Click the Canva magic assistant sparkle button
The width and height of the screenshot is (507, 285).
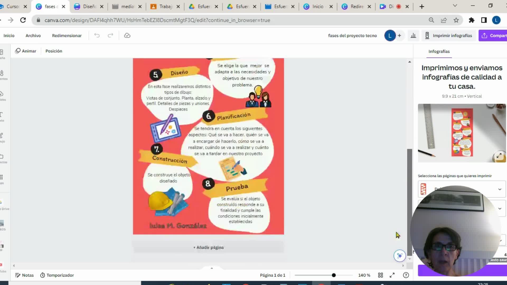(400, 256)
